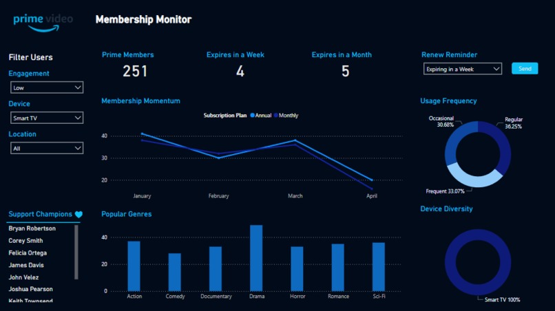Click the Membership Momentum chart title
The height and width of the screenshot is (311, 555).
[x=140, y=101]
